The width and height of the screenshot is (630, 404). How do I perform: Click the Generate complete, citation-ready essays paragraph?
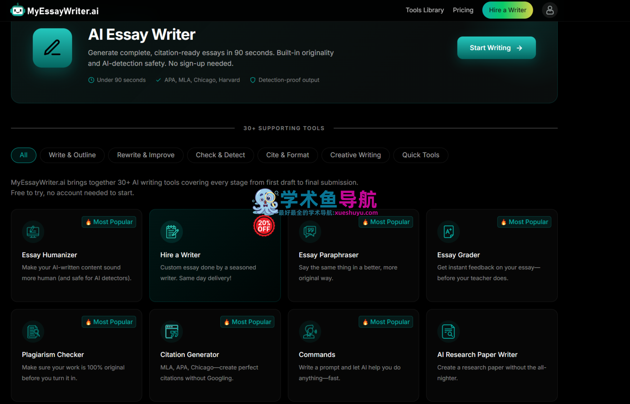(x=211, y=58)
